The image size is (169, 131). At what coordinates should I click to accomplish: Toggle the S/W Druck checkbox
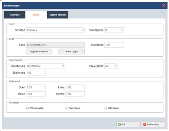67,108
